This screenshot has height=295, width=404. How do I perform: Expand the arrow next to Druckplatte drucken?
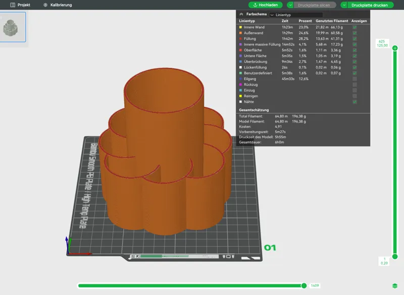point(344,5)
